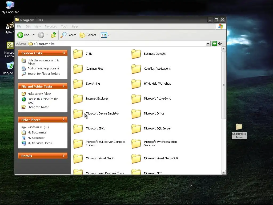Select the Microsoft ActiveSync folder icon
The width and height of the screenshot is (273, 205).
136,99
